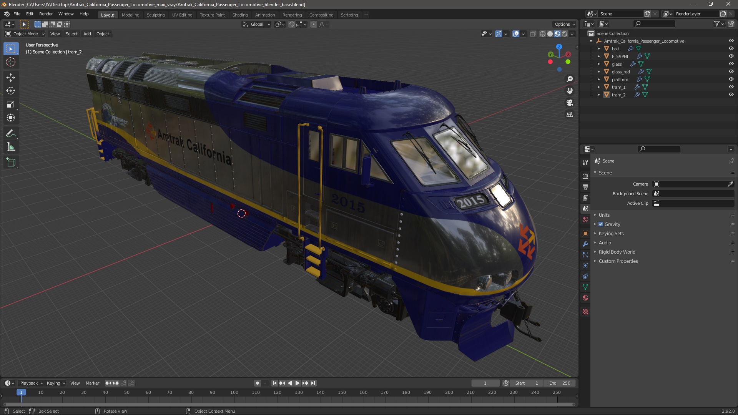Viewport: 738px width, 415px height.
Task: Hide the tram_1 object
Action: pyautogui.click(x=731, y=87)
